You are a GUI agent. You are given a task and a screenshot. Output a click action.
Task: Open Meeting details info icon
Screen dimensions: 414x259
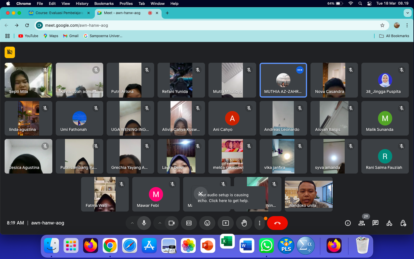tap(348, 223)
